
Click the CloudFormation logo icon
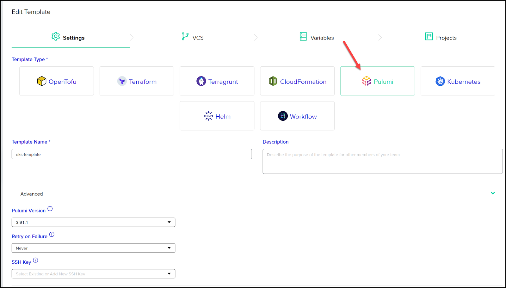coord(273,81)
